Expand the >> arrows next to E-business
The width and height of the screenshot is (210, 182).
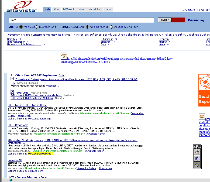point(116,39)
